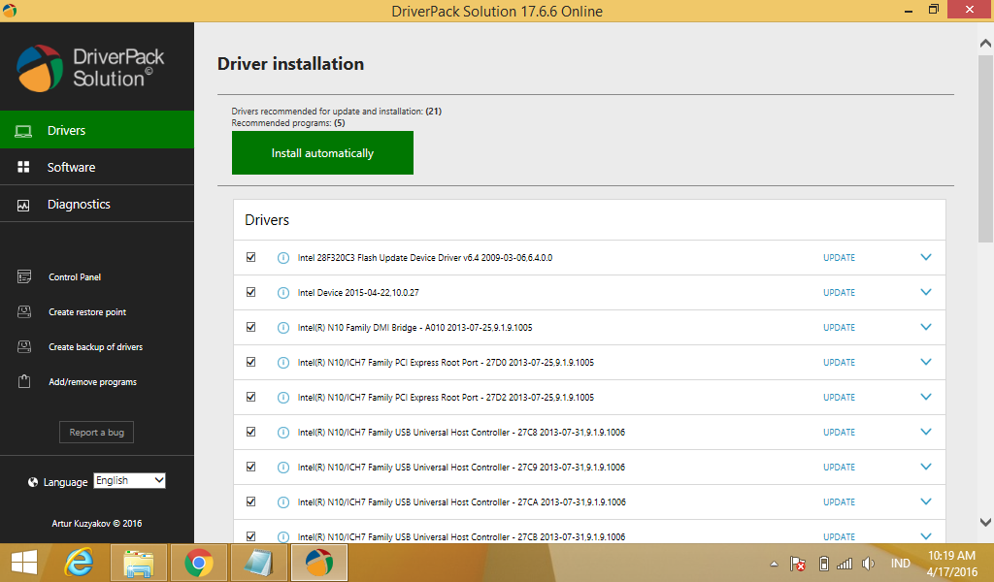Choose Create restore point
Image resolution: width=994 pixels, height=582 pixels.
pos(87,311)
